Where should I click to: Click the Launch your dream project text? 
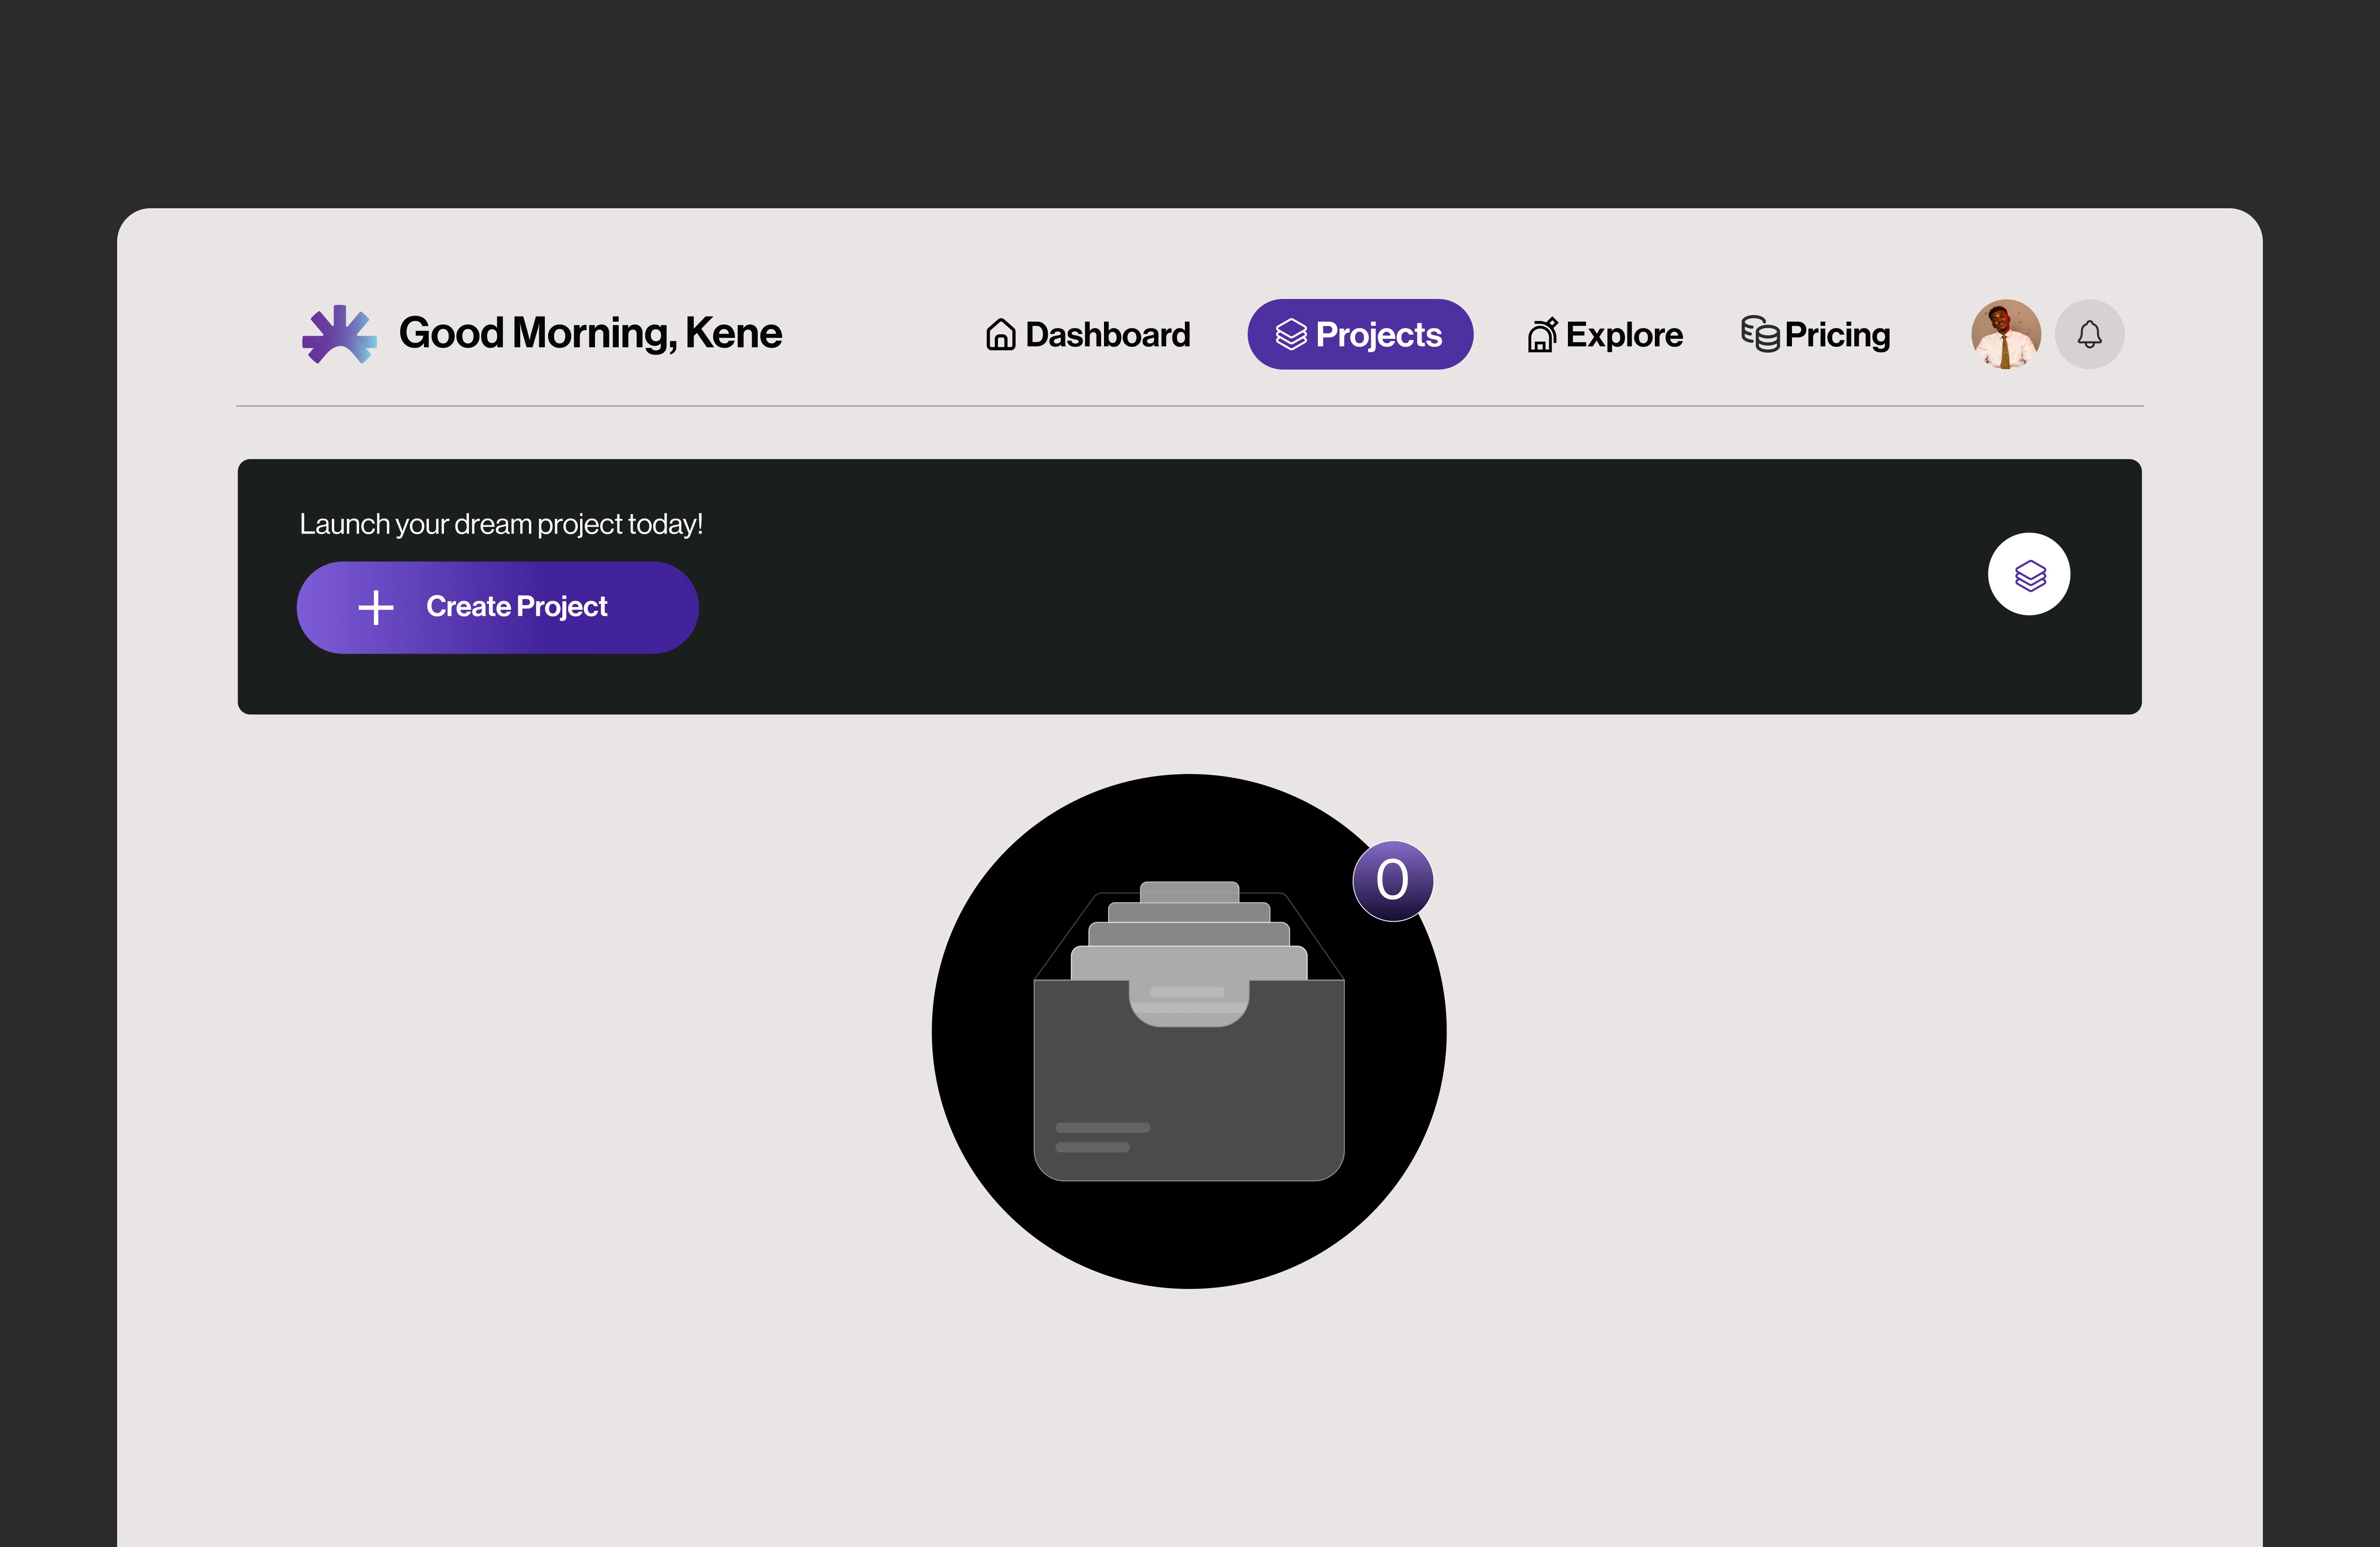501,524
